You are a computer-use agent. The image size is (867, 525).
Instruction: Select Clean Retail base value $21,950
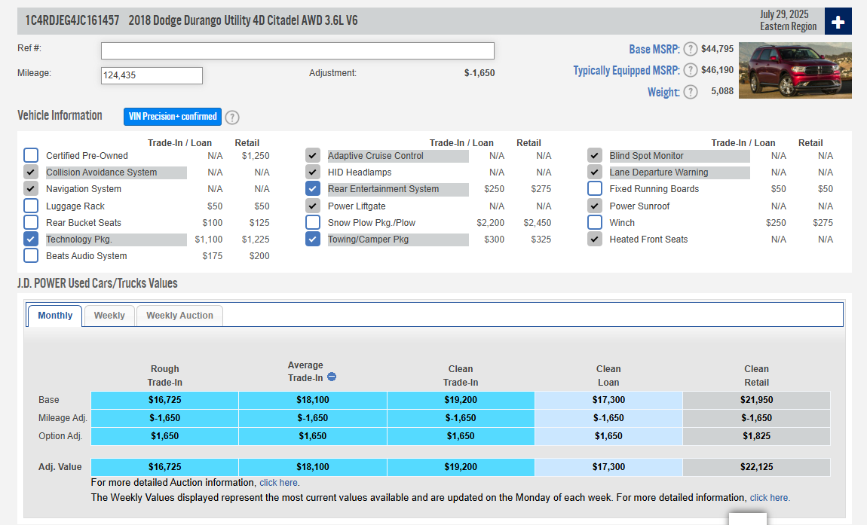pyautogui.click(x=756, y=400)
